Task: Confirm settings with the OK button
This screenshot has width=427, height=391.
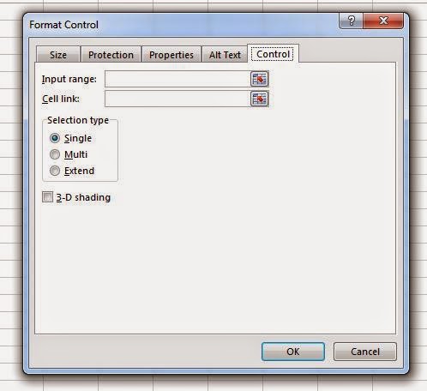Action: 293,352
